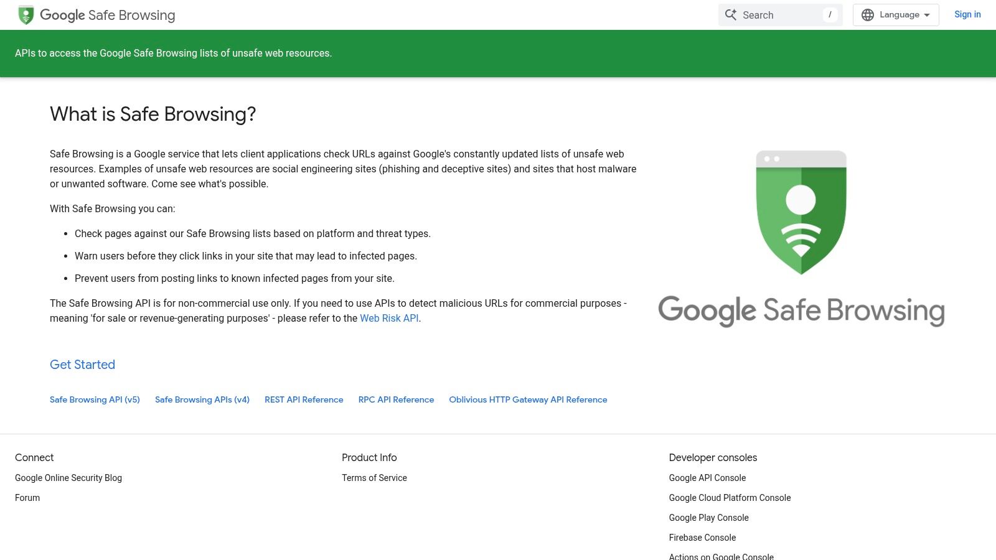Screen dimensions: 996x560
Task: Open Safe Browsing APIs (v4) link
Action: (202, 399)
